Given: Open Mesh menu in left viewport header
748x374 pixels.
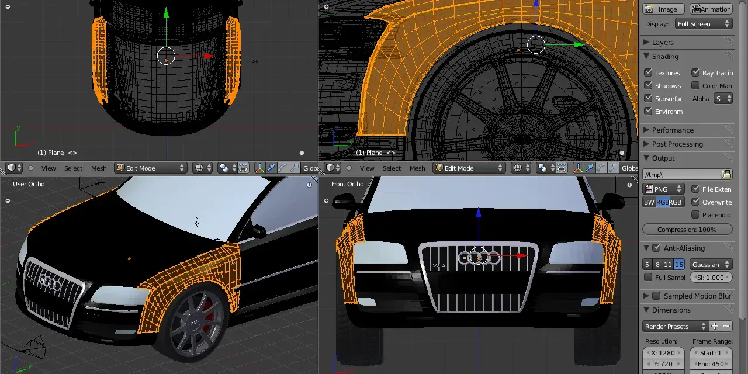Looking at the screenshot, I should click(x=99, y=168).
